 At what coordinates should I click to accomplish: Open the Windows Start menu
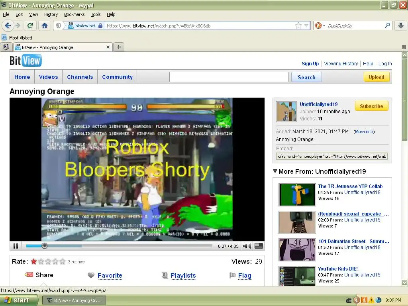(x=19, y=300)
